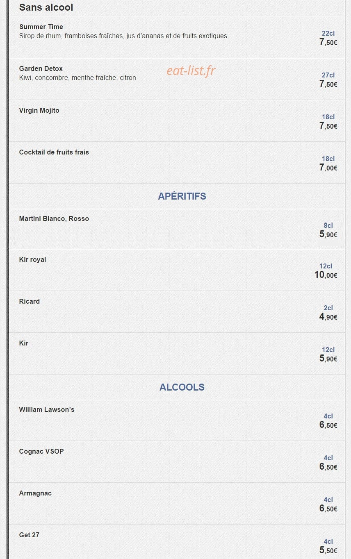Click the 7,00€ fruit cocktail price
The image size is (351, 559).
pyautogui.click(x=328, y=168)
